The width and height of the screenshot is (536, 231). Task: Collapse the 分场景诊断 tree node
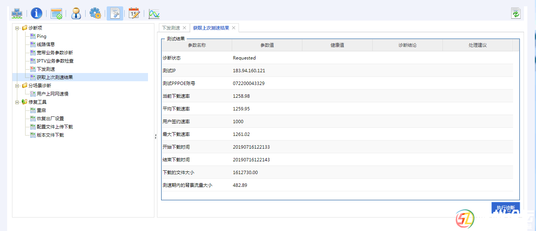[17, 86]
